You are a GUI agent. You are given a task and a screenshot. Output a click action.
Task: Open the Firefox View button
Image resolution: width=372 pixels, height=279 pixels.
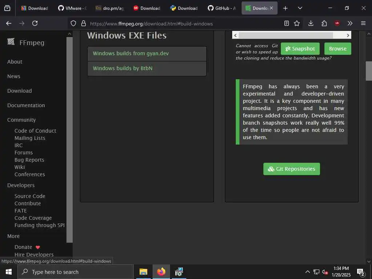(7, 8)
